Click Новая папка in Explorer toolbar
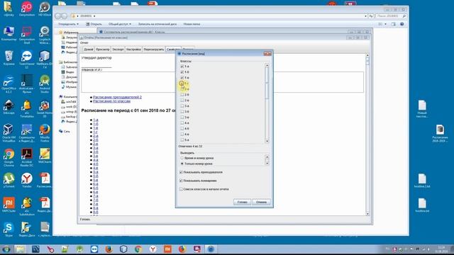 (192, 24)
